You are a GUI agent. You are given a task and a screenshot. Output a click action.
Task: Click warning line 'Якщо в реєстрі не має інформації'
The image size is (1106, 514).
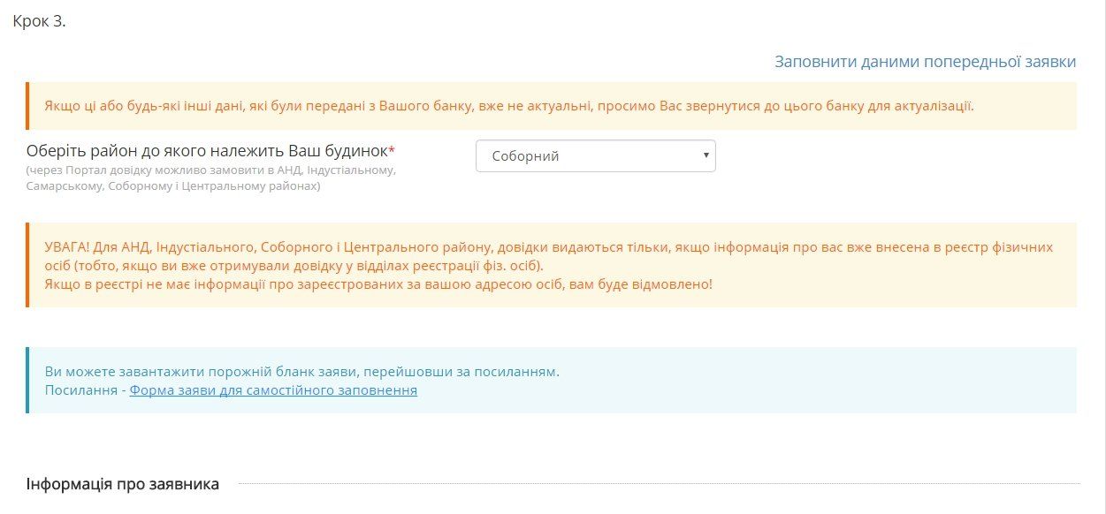coord(378,284)
